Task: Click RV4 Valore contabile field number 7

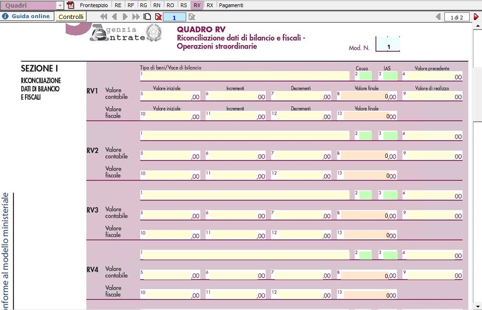Action: [x=301, y=274]
